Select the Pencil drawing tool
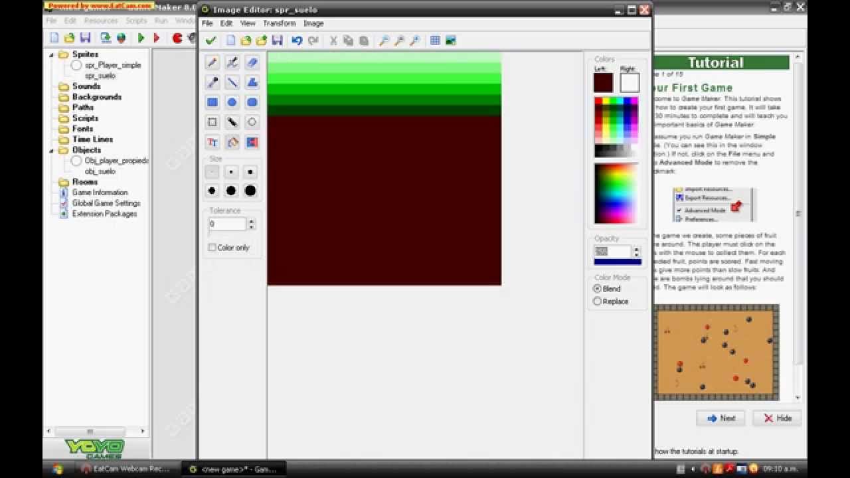This screenshot has height=478, width=850. click(212, 62)
